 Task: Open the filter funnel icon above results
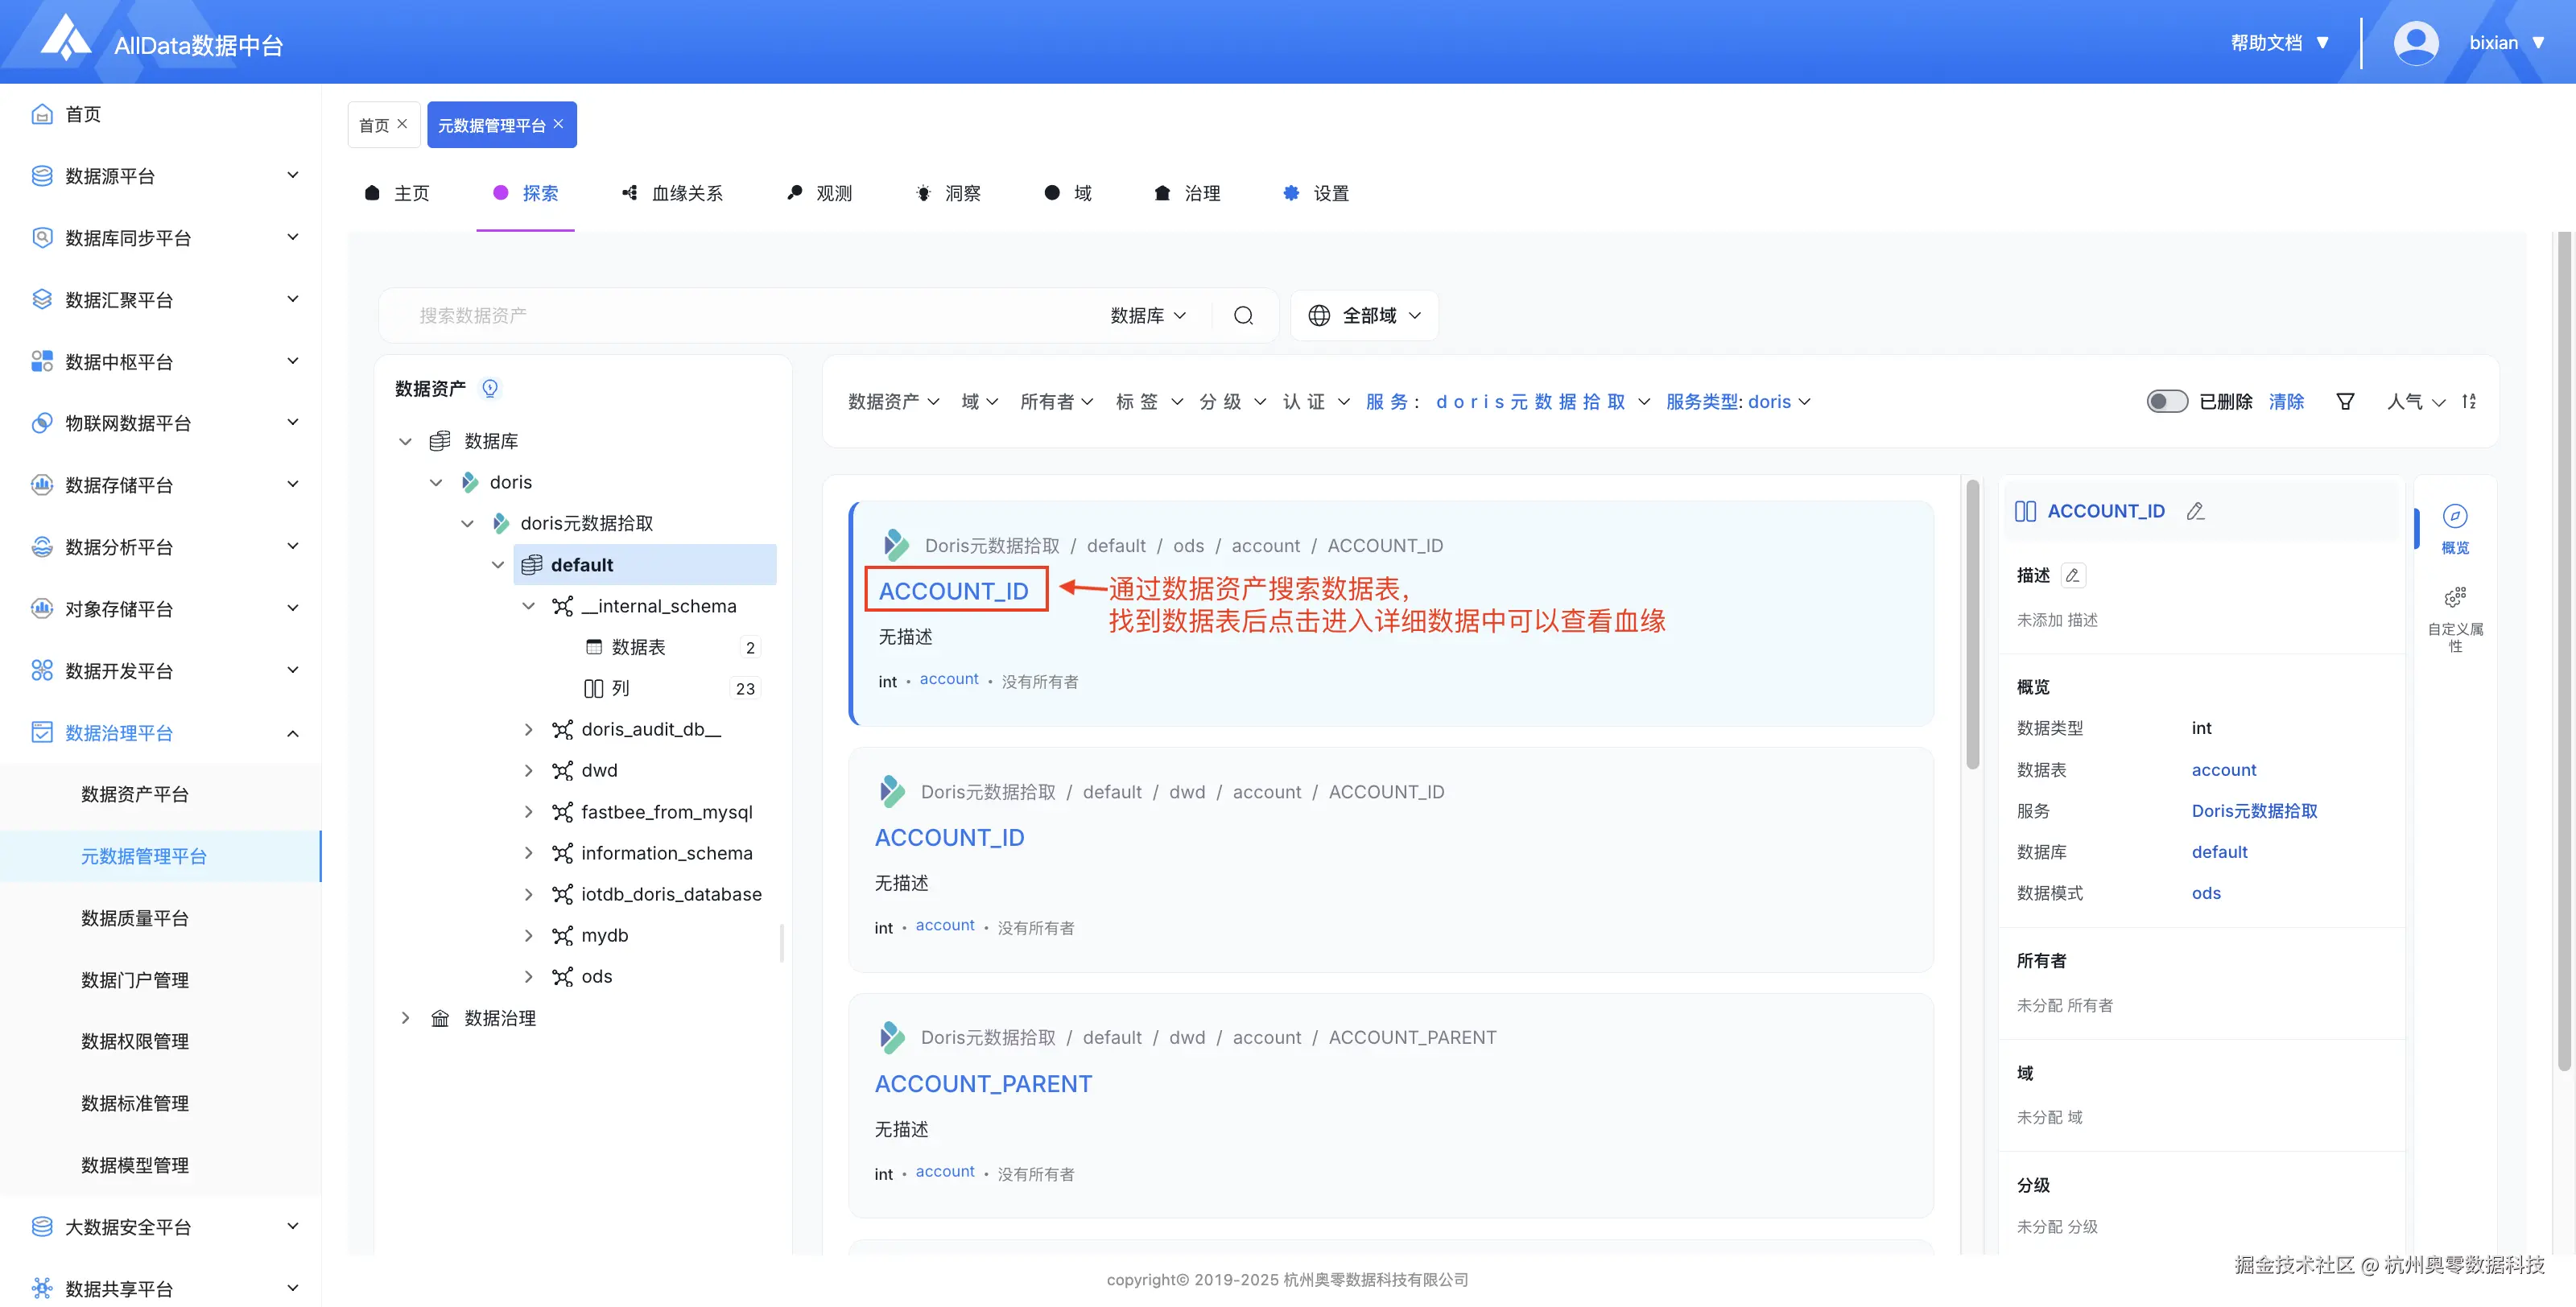coord(2347,401)
